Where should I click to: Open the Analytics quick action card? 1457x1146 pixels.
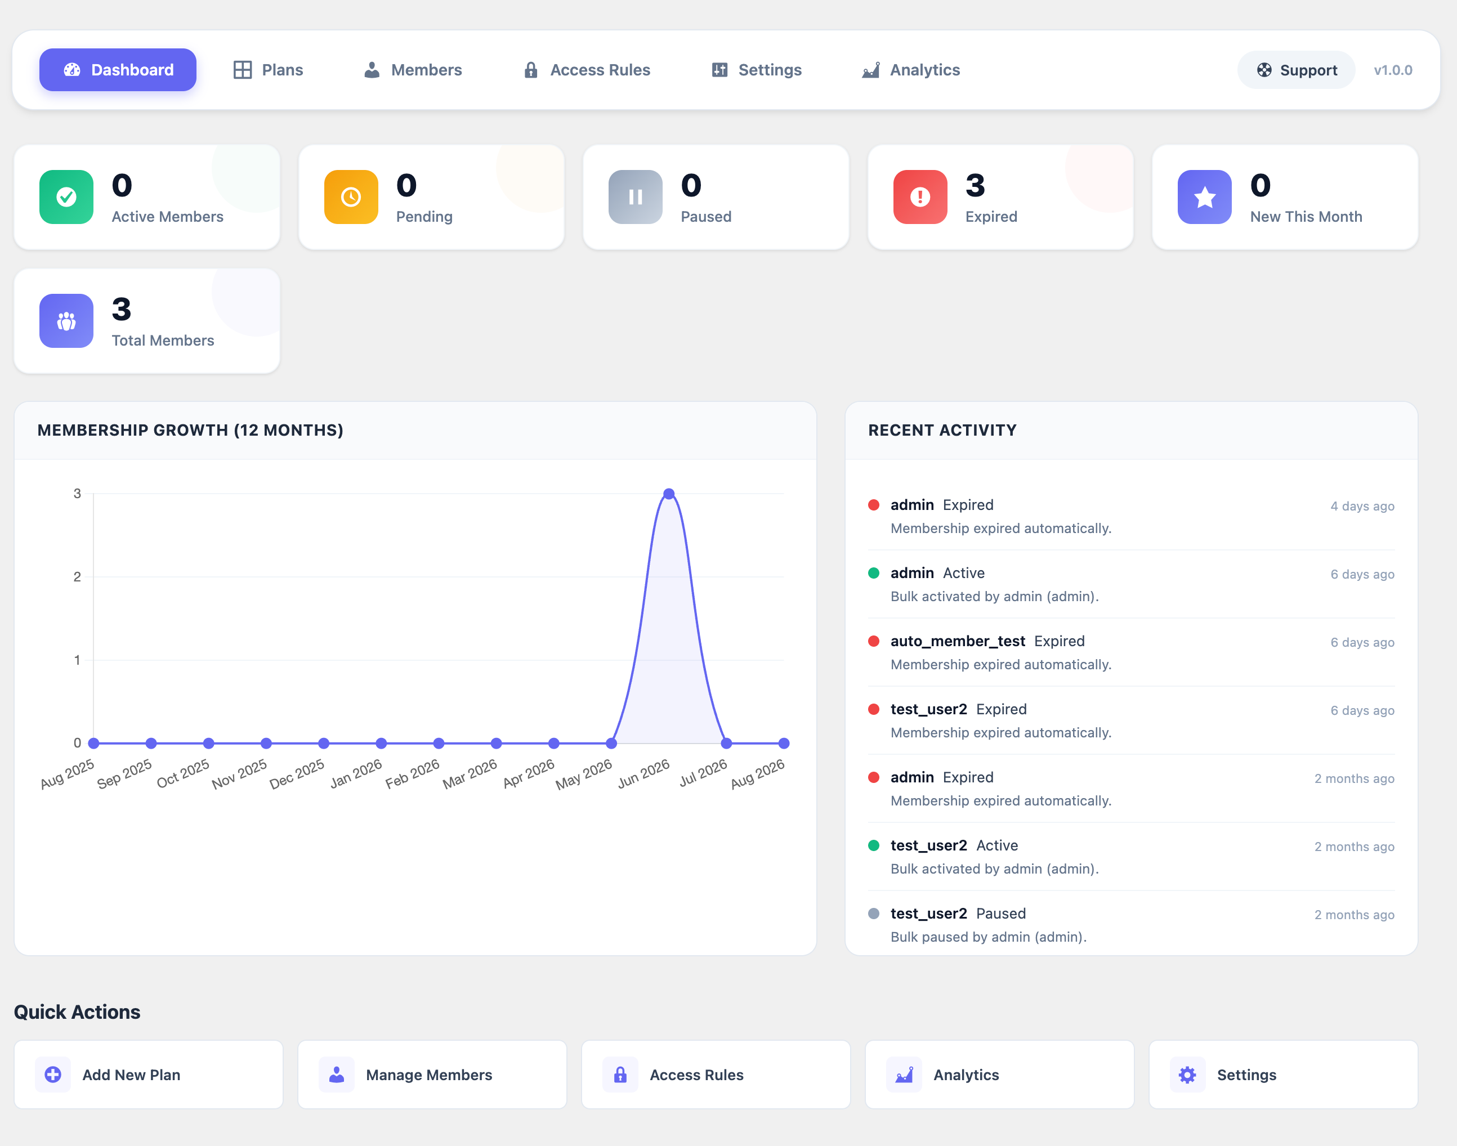point(999,1074)
